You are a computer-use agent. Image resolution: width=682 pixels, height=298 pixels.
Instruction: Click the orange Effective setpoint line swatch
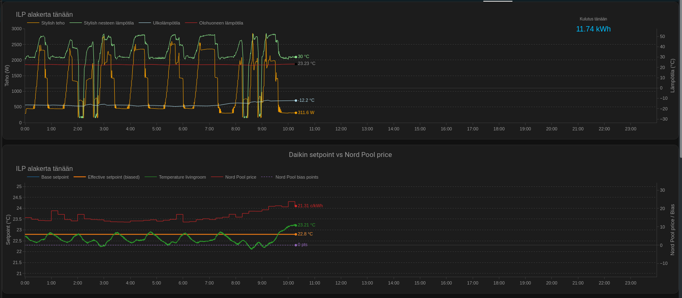[x=79, y=177]
